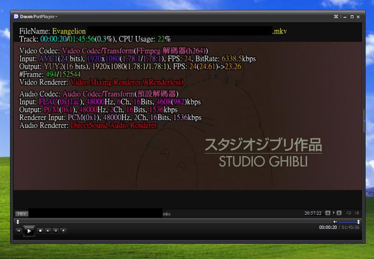Click the 'Output: PCM(0x1)' line
374x259 pixels.
pyautogui.click(x=98, y=109)
